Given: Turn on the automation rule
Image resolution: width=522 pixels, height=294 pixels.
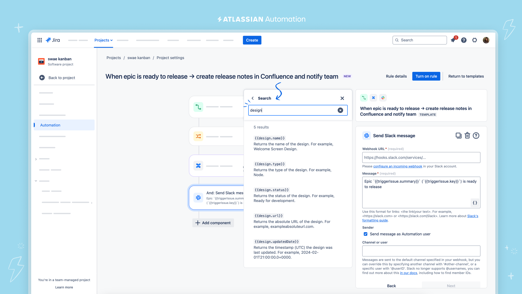Looking at the screenshot, I should pos(426,76).
